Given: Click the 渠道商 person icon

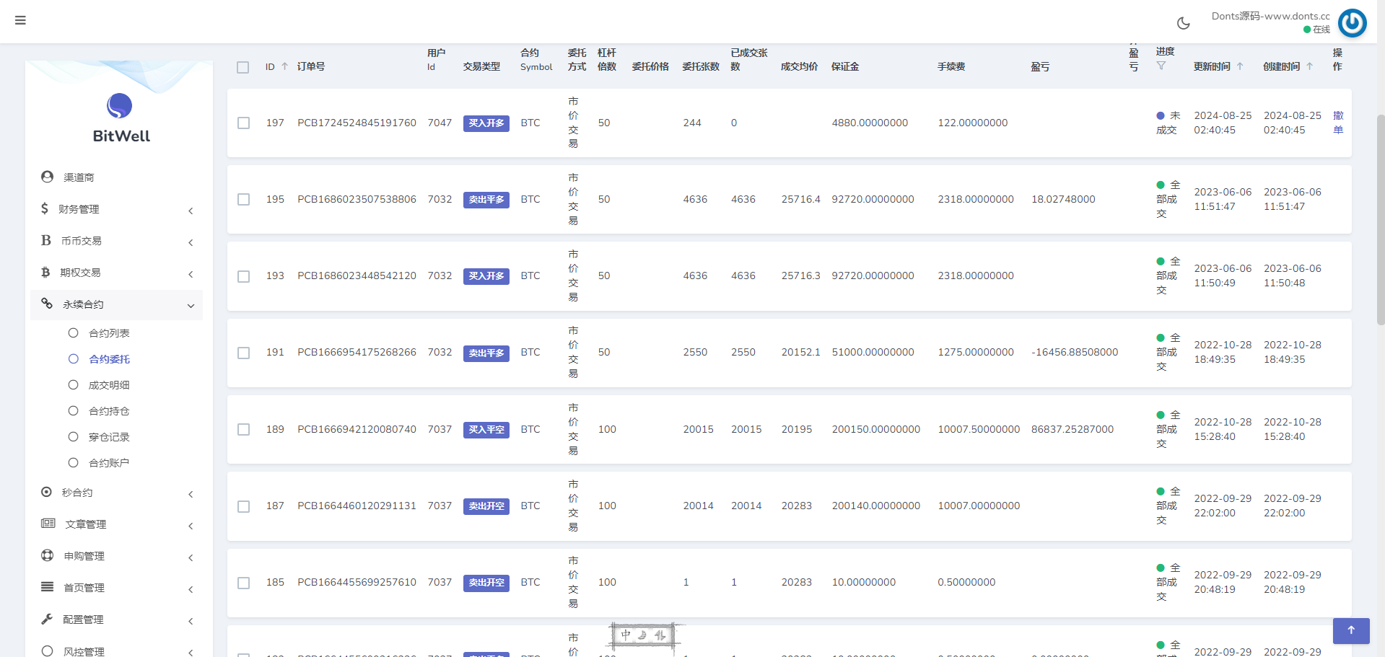Looking at the screenshot, I should pos(48,177).
